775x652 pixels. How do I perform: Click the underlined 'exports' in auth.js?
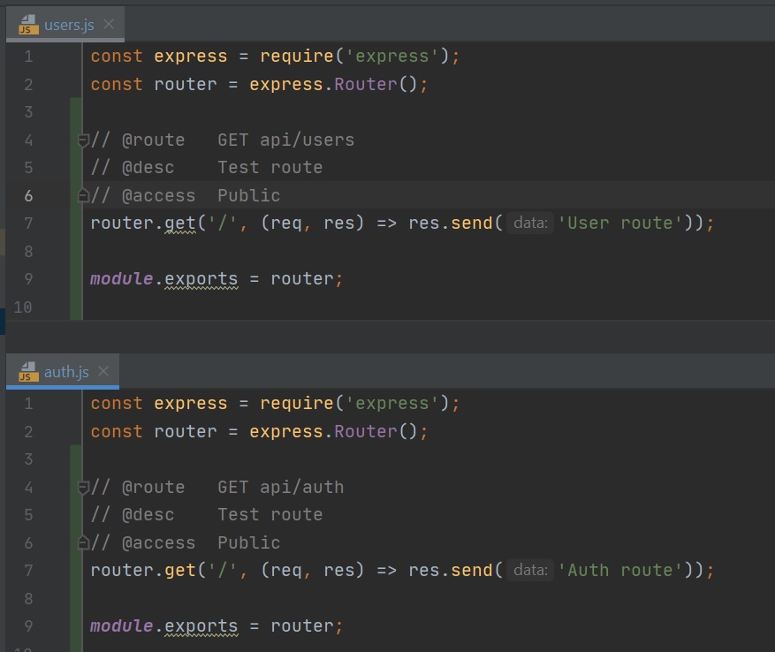click(x=201, y=626)
